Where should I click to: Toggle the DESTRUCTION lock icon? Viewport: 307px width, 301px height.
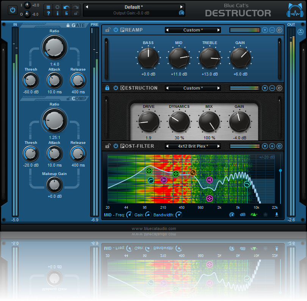(107, 88)
